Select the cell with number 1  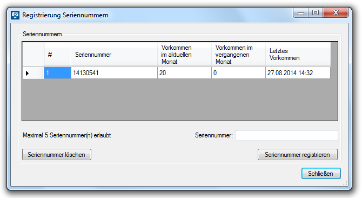(57, 73)
